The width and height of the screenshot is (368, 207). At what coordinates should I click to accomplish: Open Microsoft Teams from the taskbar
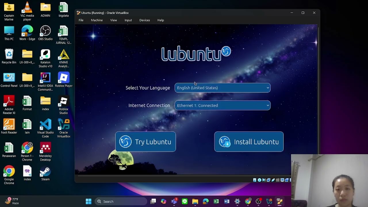(x=174, y=202)
